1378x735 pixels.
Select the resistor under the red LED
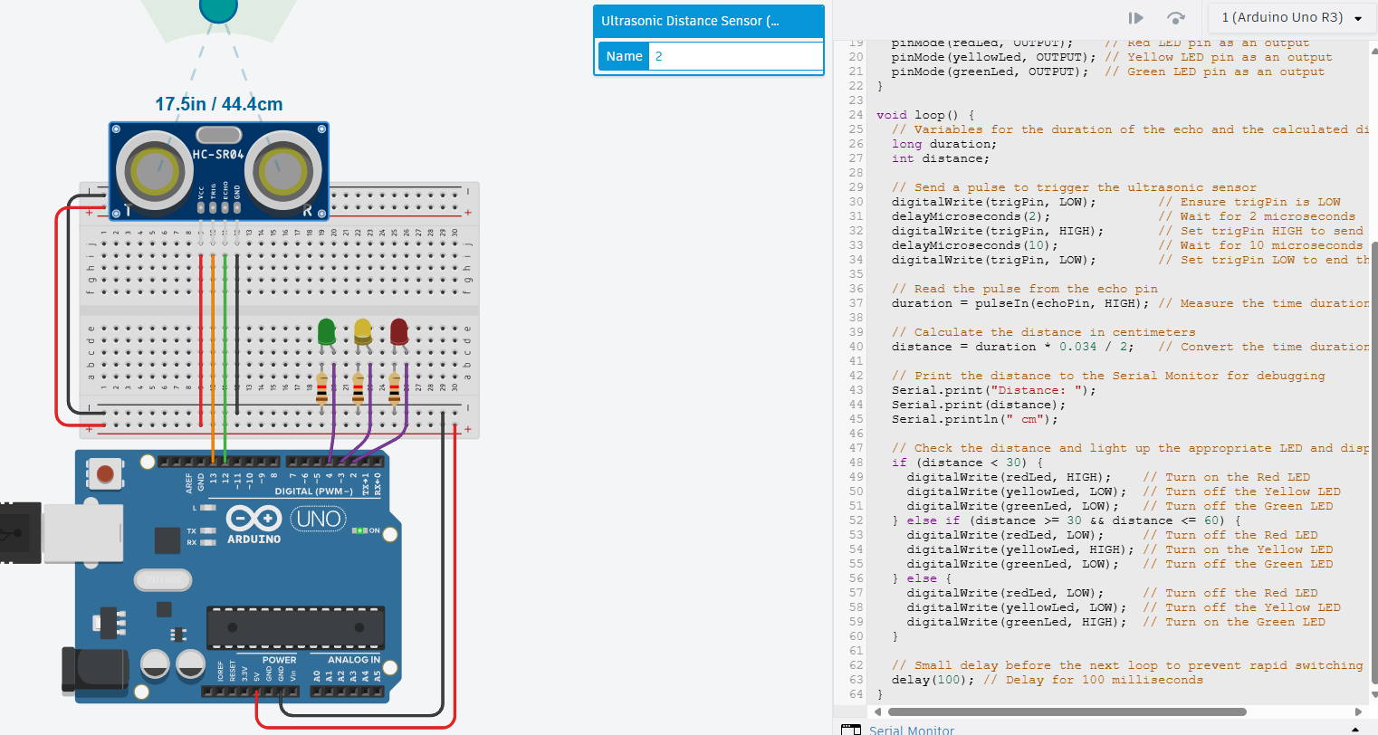point(394,387)
